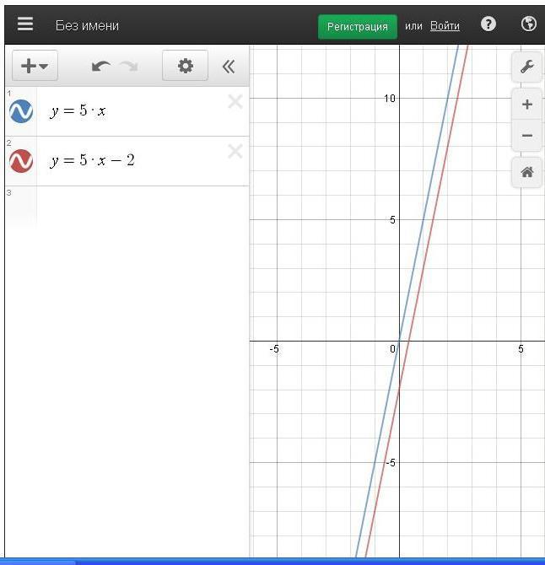Reset graph to default home view
Screen dimensions: 545x565
[x=527, y=172]
